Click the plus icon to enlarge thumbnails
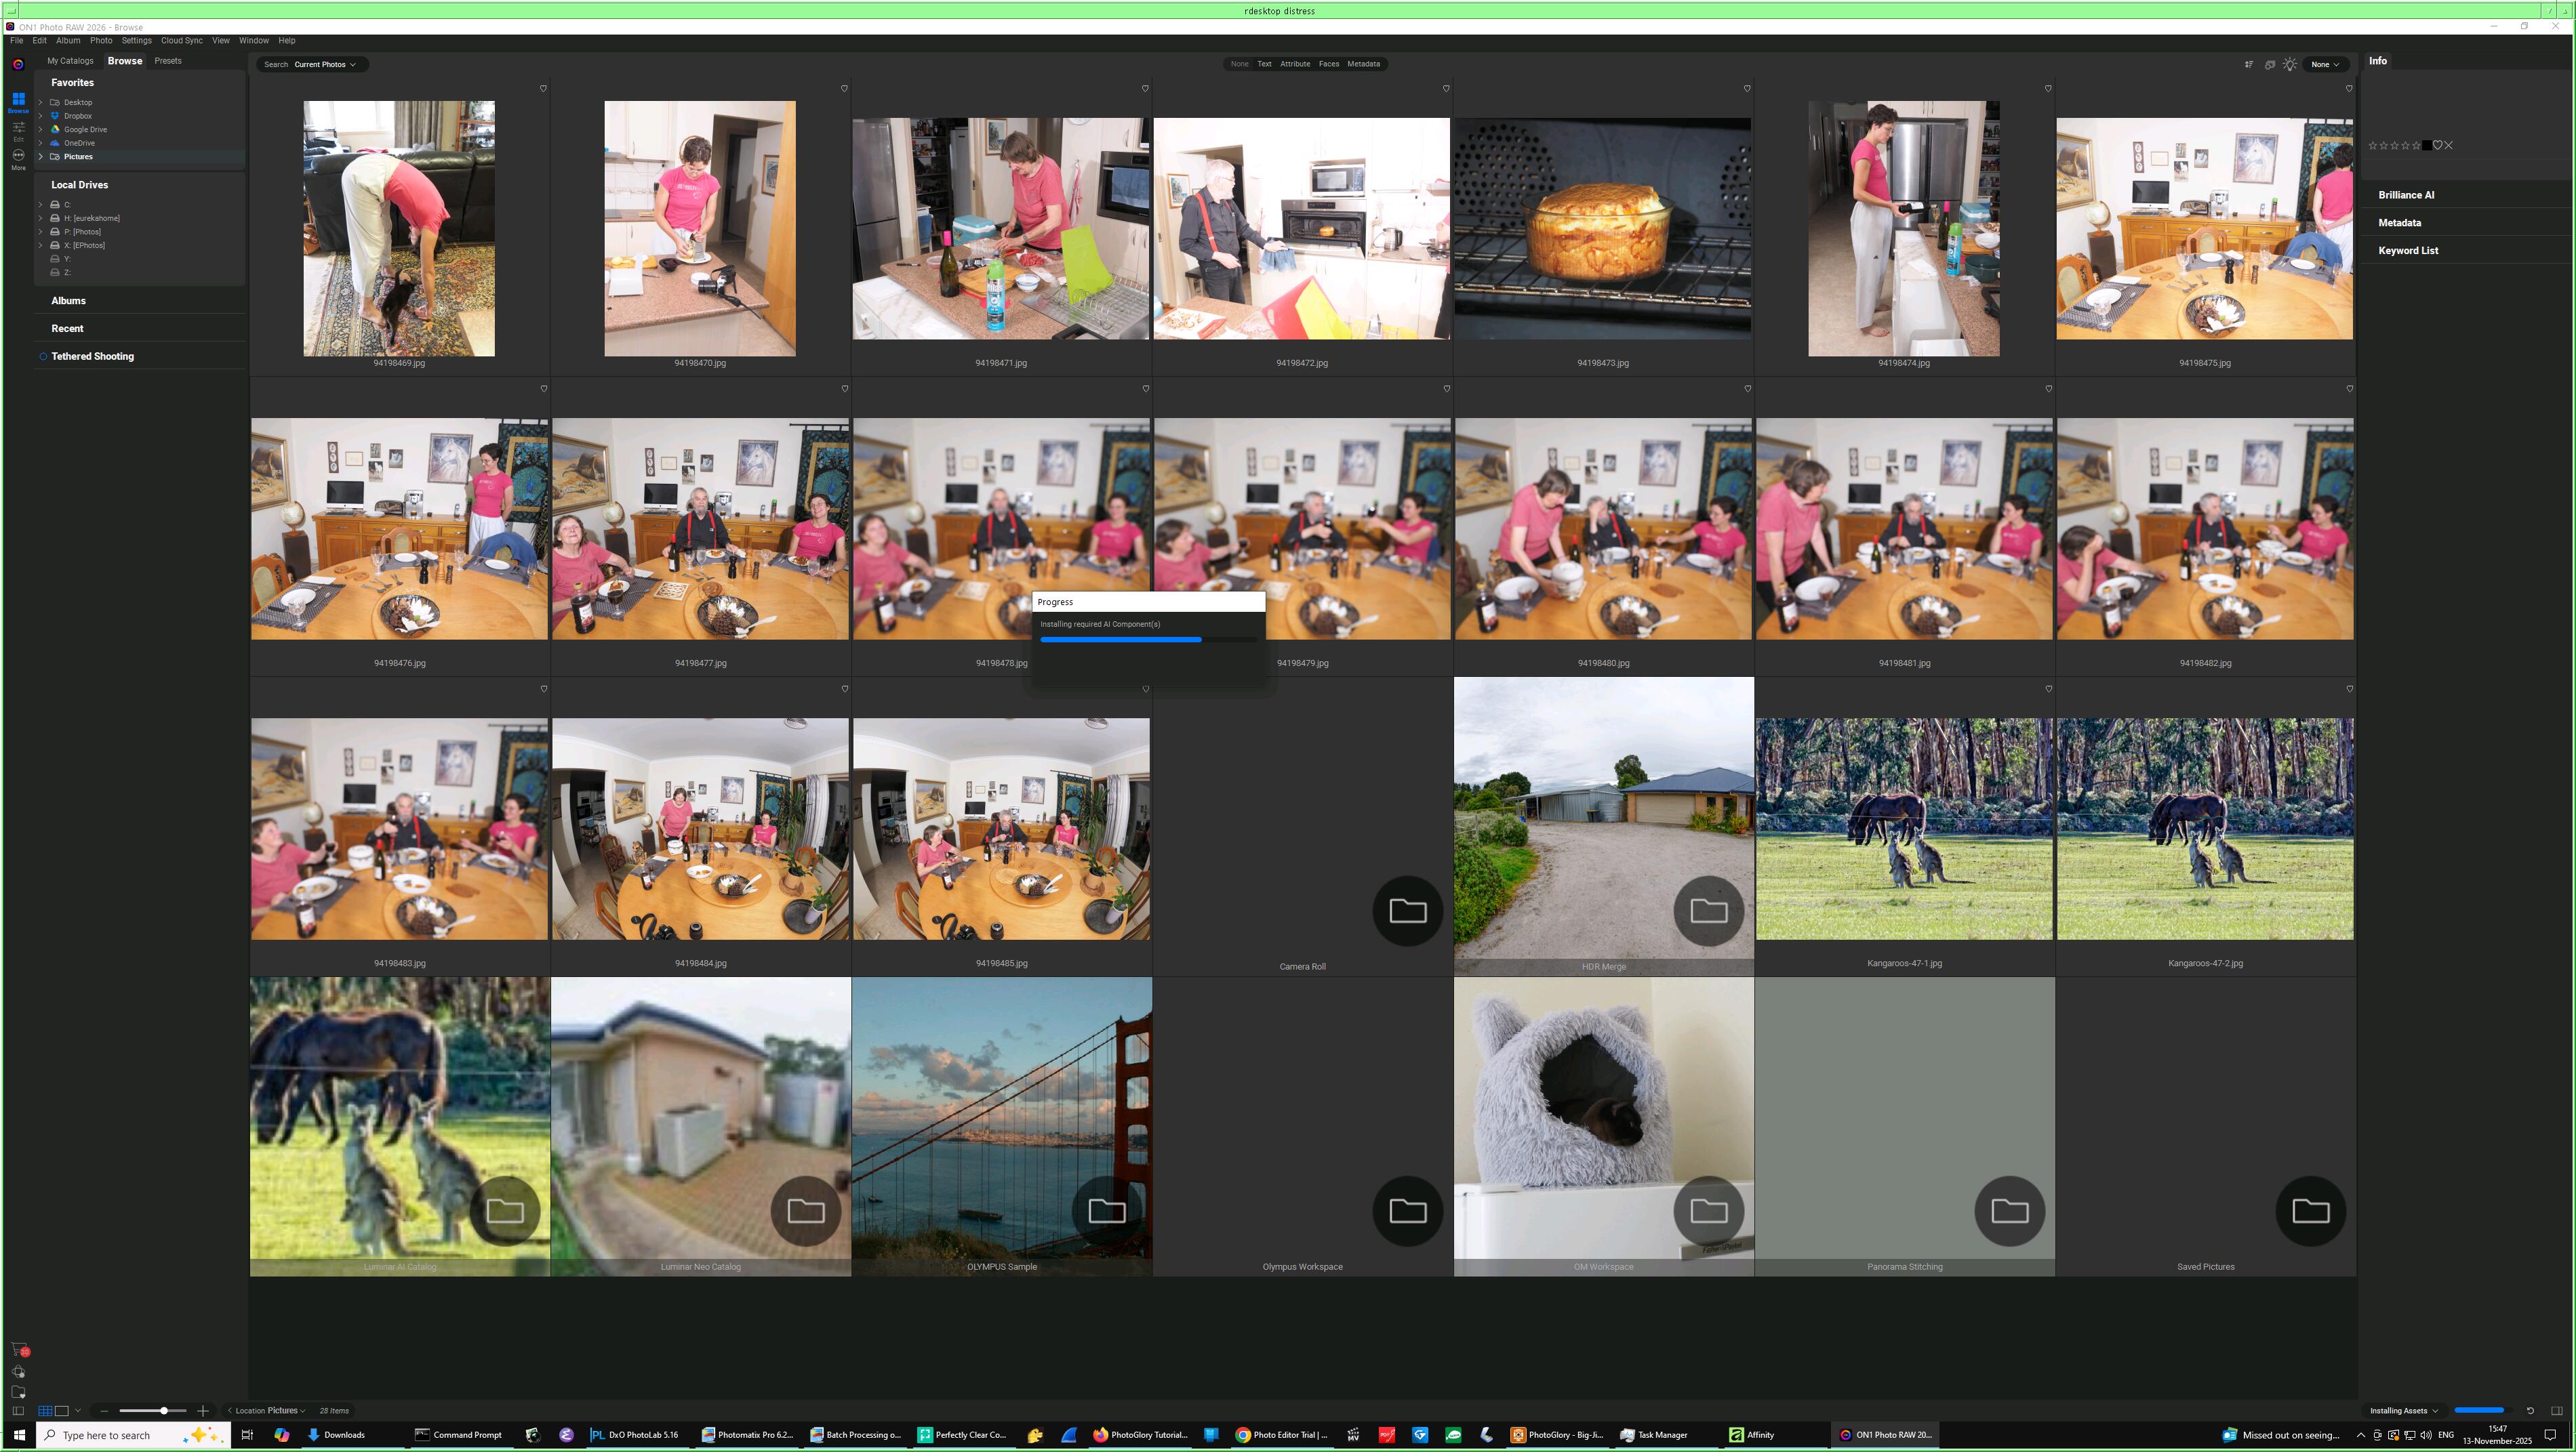 (x=203, y=1411)
